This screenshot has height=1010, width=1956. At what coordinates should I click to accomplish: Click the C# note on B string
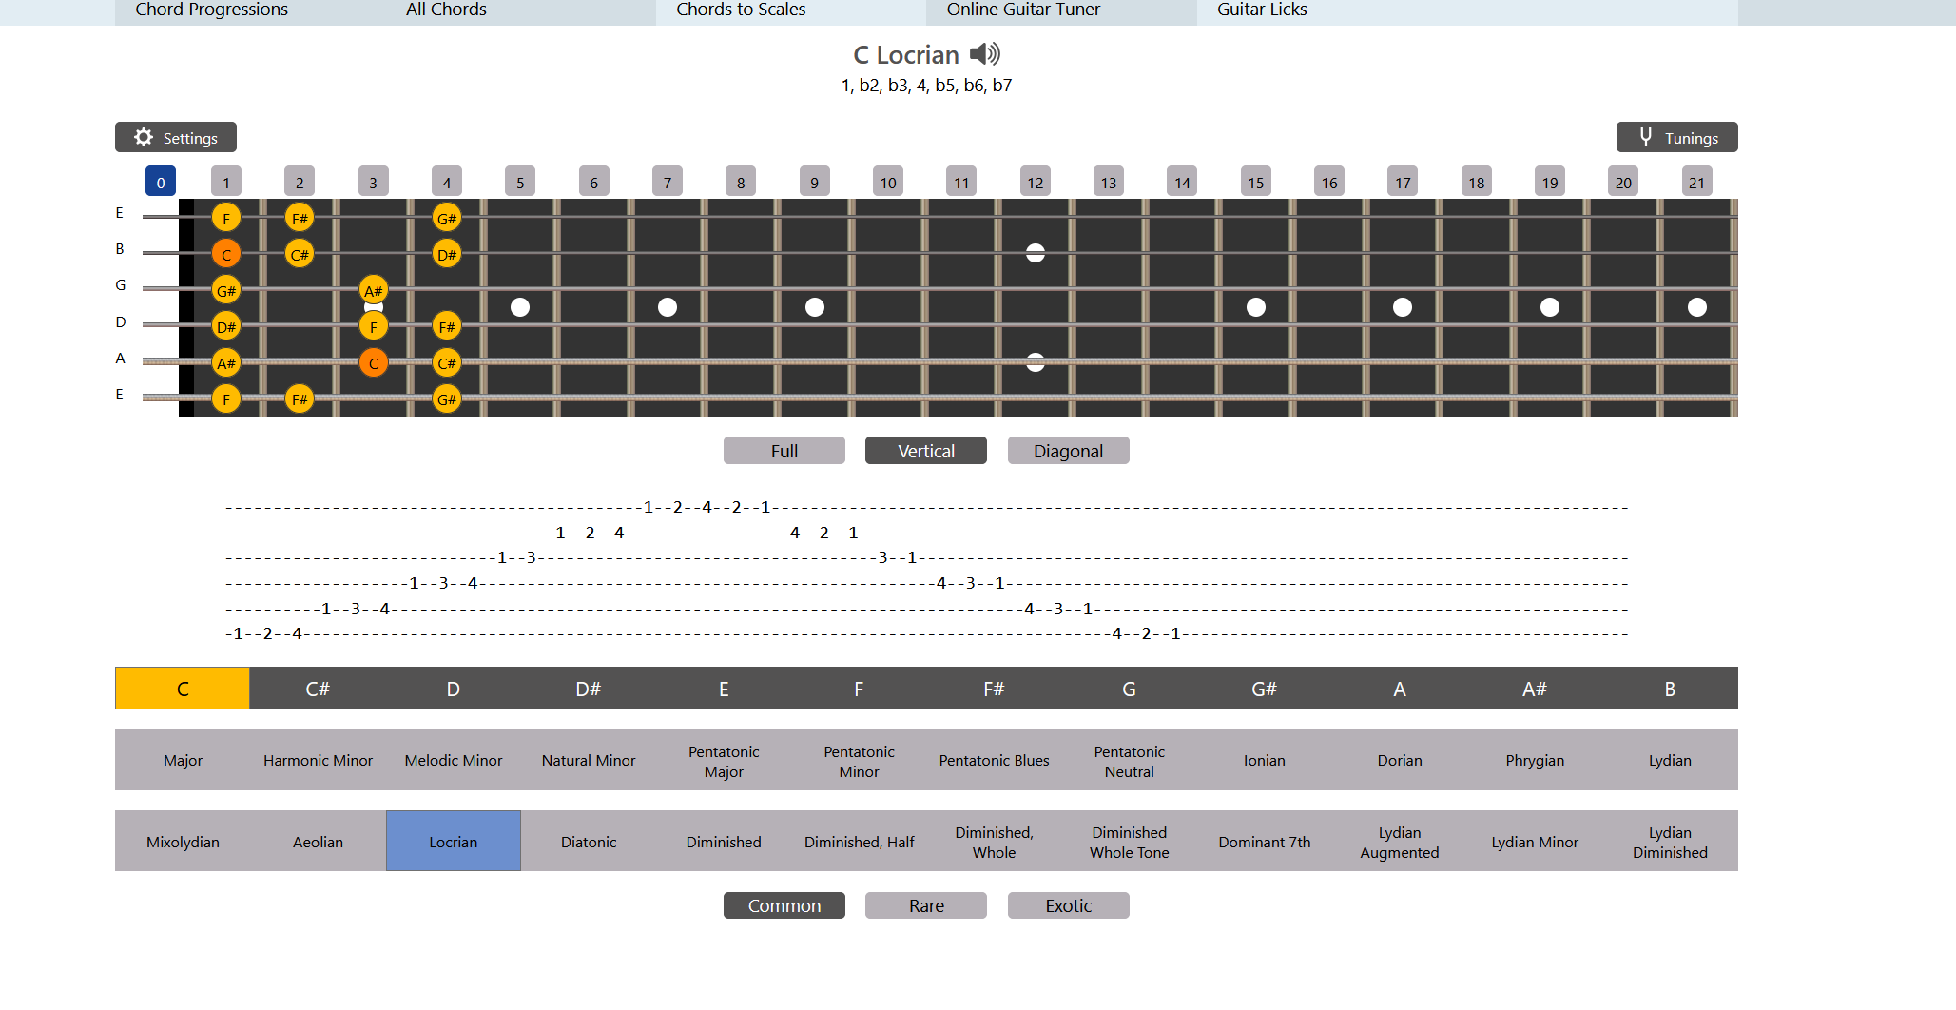point(300,254)
